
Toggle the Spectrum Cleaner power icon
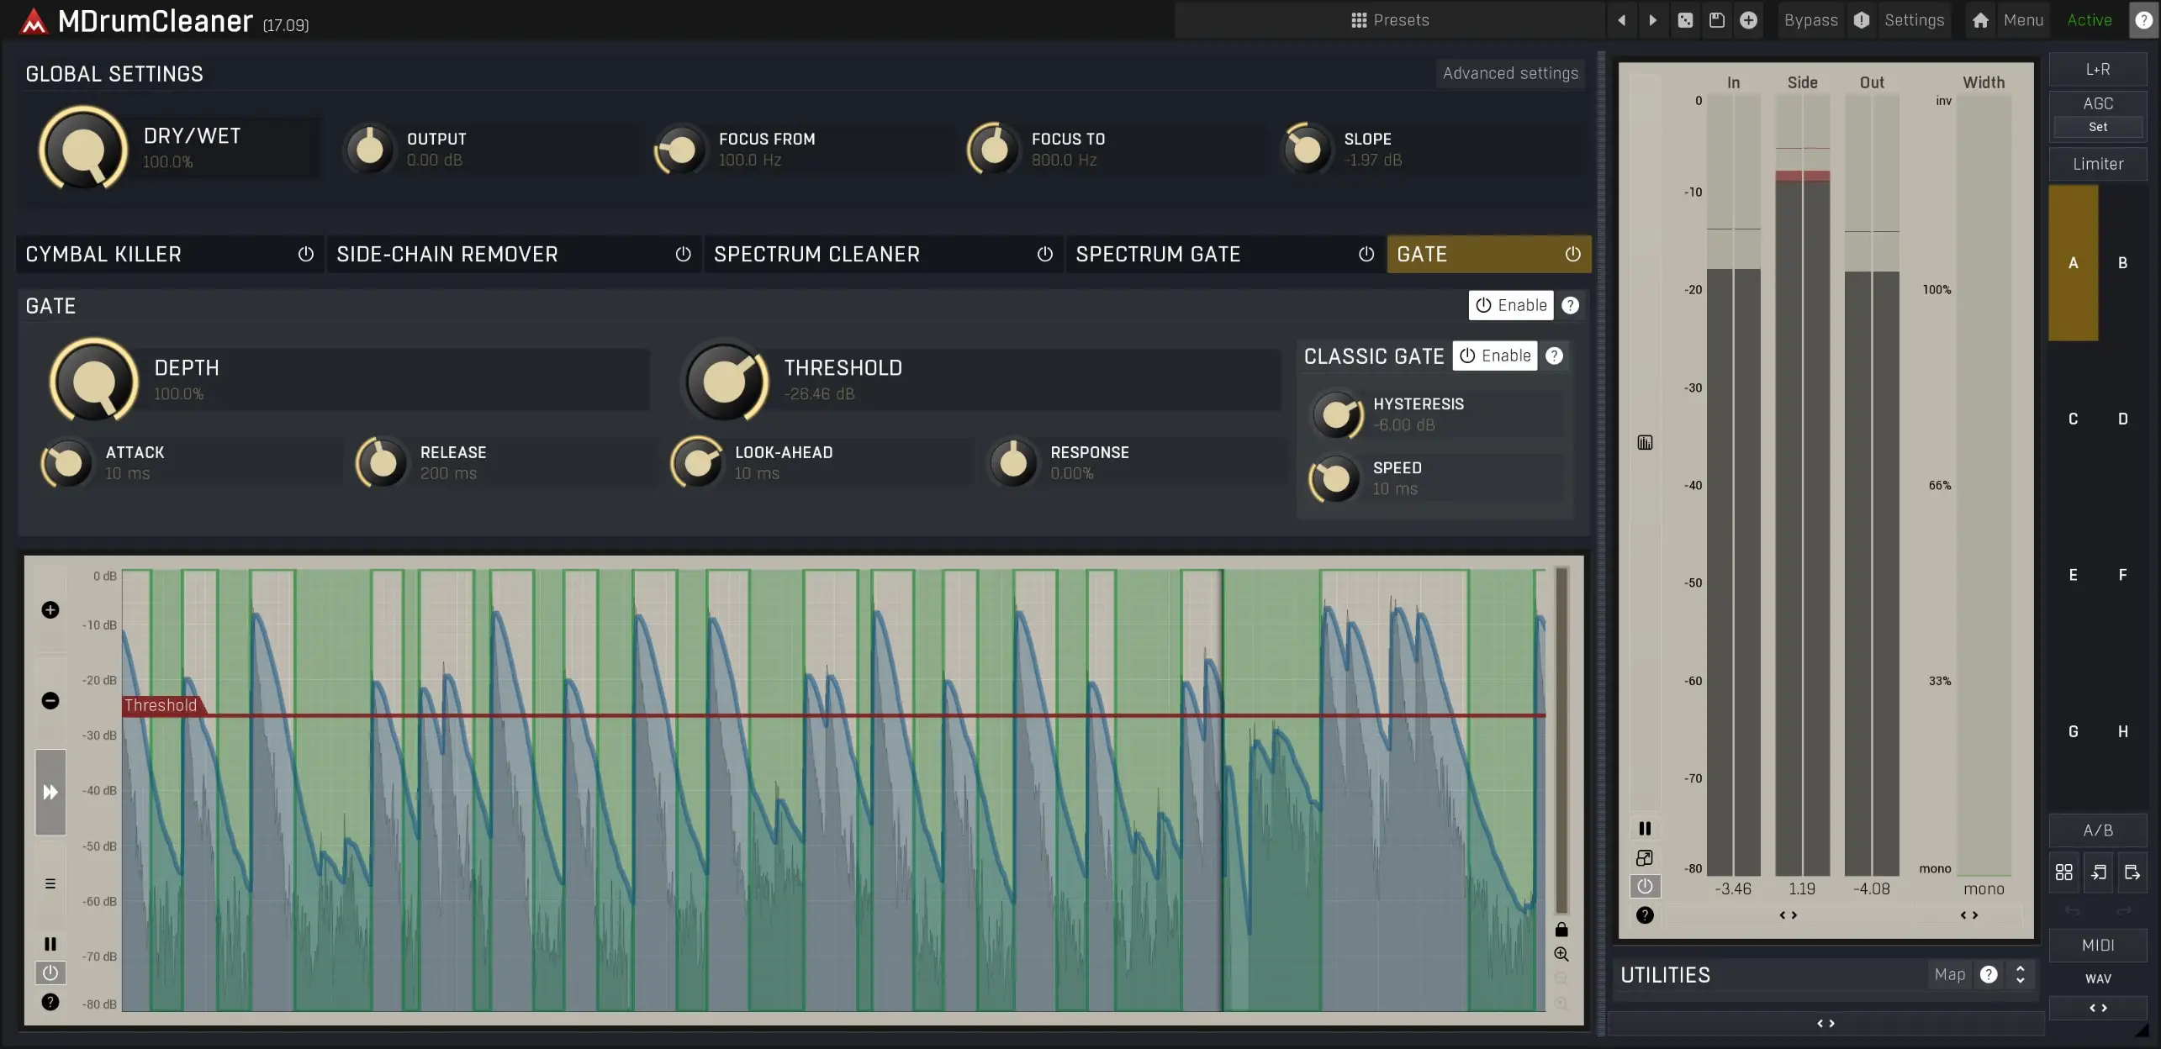tap(1045, 254)
